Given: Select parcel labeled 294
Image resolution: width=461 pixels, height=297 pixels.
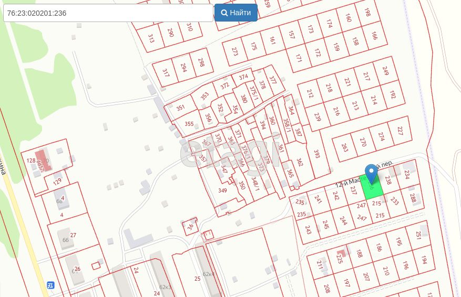Looking at the screenshot, I should pos(184,68).
